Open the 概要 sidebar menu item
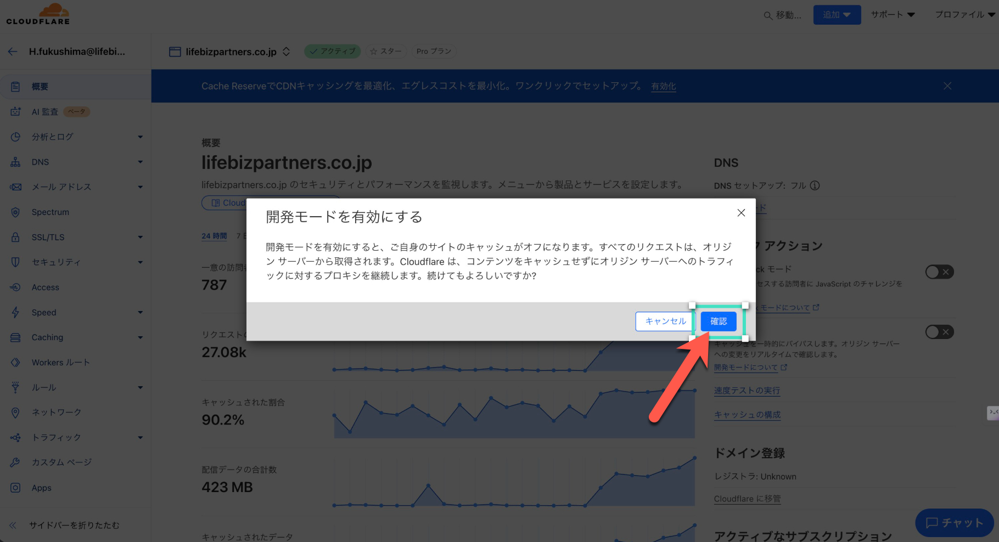The image size is (999, 542). [x=76, y=87]
